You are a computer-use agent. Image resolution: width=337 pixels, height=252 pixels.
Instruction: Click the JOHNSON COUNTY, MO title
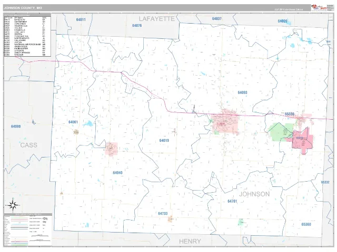(23, 8)
